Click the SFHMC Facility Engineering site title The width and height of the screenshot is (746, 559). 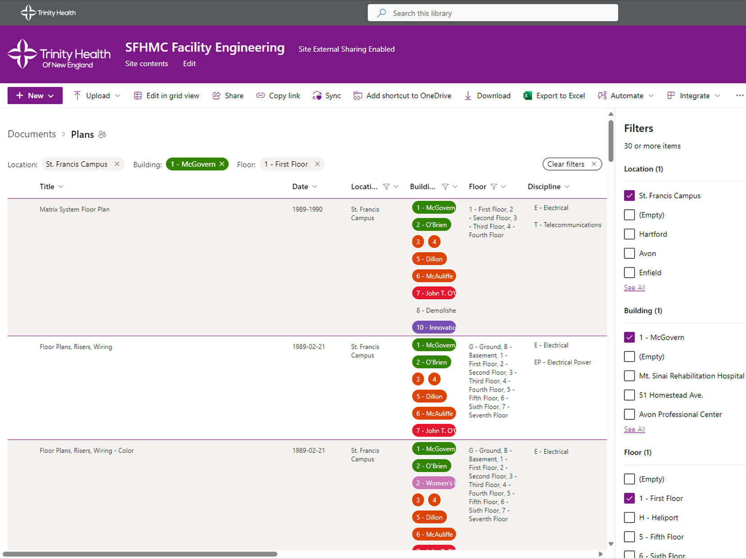click(x=205, y=47)
